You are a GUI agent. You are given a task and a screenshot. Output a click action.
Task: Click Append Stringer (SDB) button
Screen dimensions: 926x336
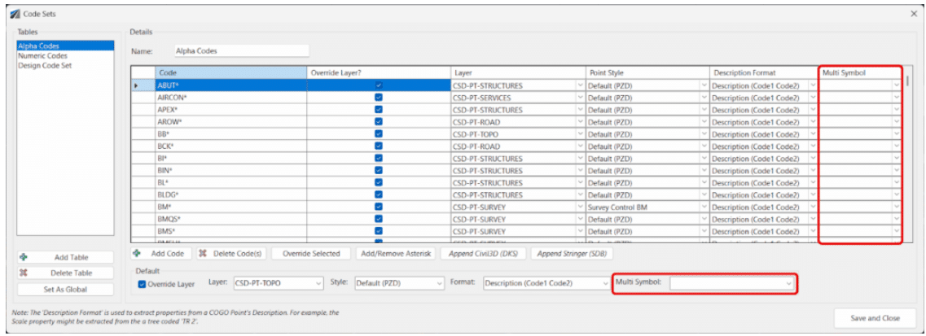point(573,254)
